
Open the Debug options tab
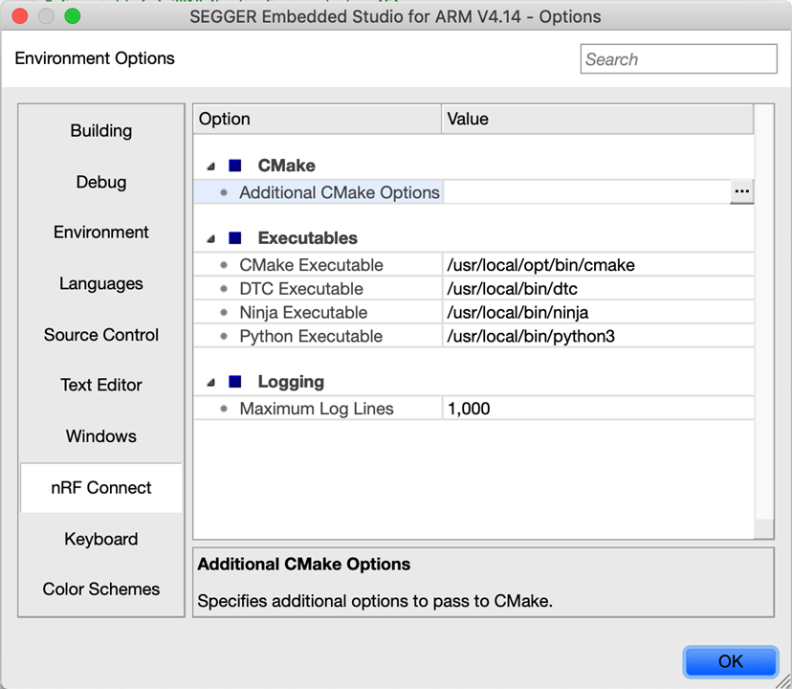[x=101, y=182]
